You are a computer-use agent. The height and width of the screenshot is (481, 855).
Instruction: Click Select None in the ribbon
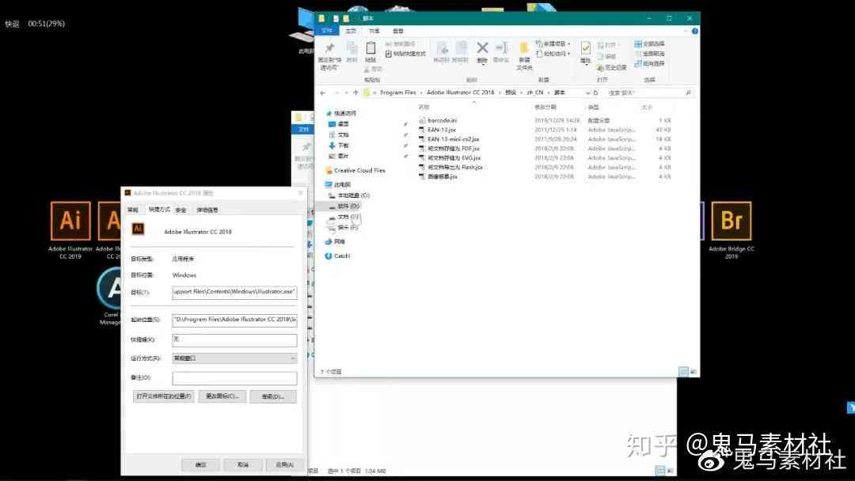649,54
